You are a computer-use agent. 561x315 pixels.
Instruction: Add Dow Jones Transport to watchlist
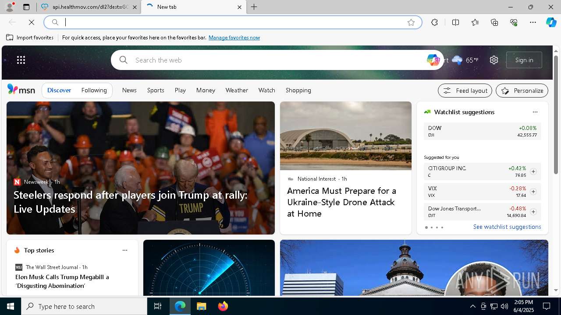(533, 212)
